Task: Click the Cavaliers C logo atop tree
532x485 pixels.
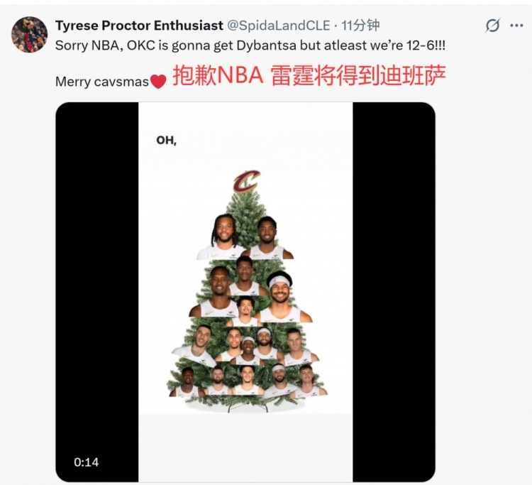Action: pyautogui.click(x=247, y=180)
